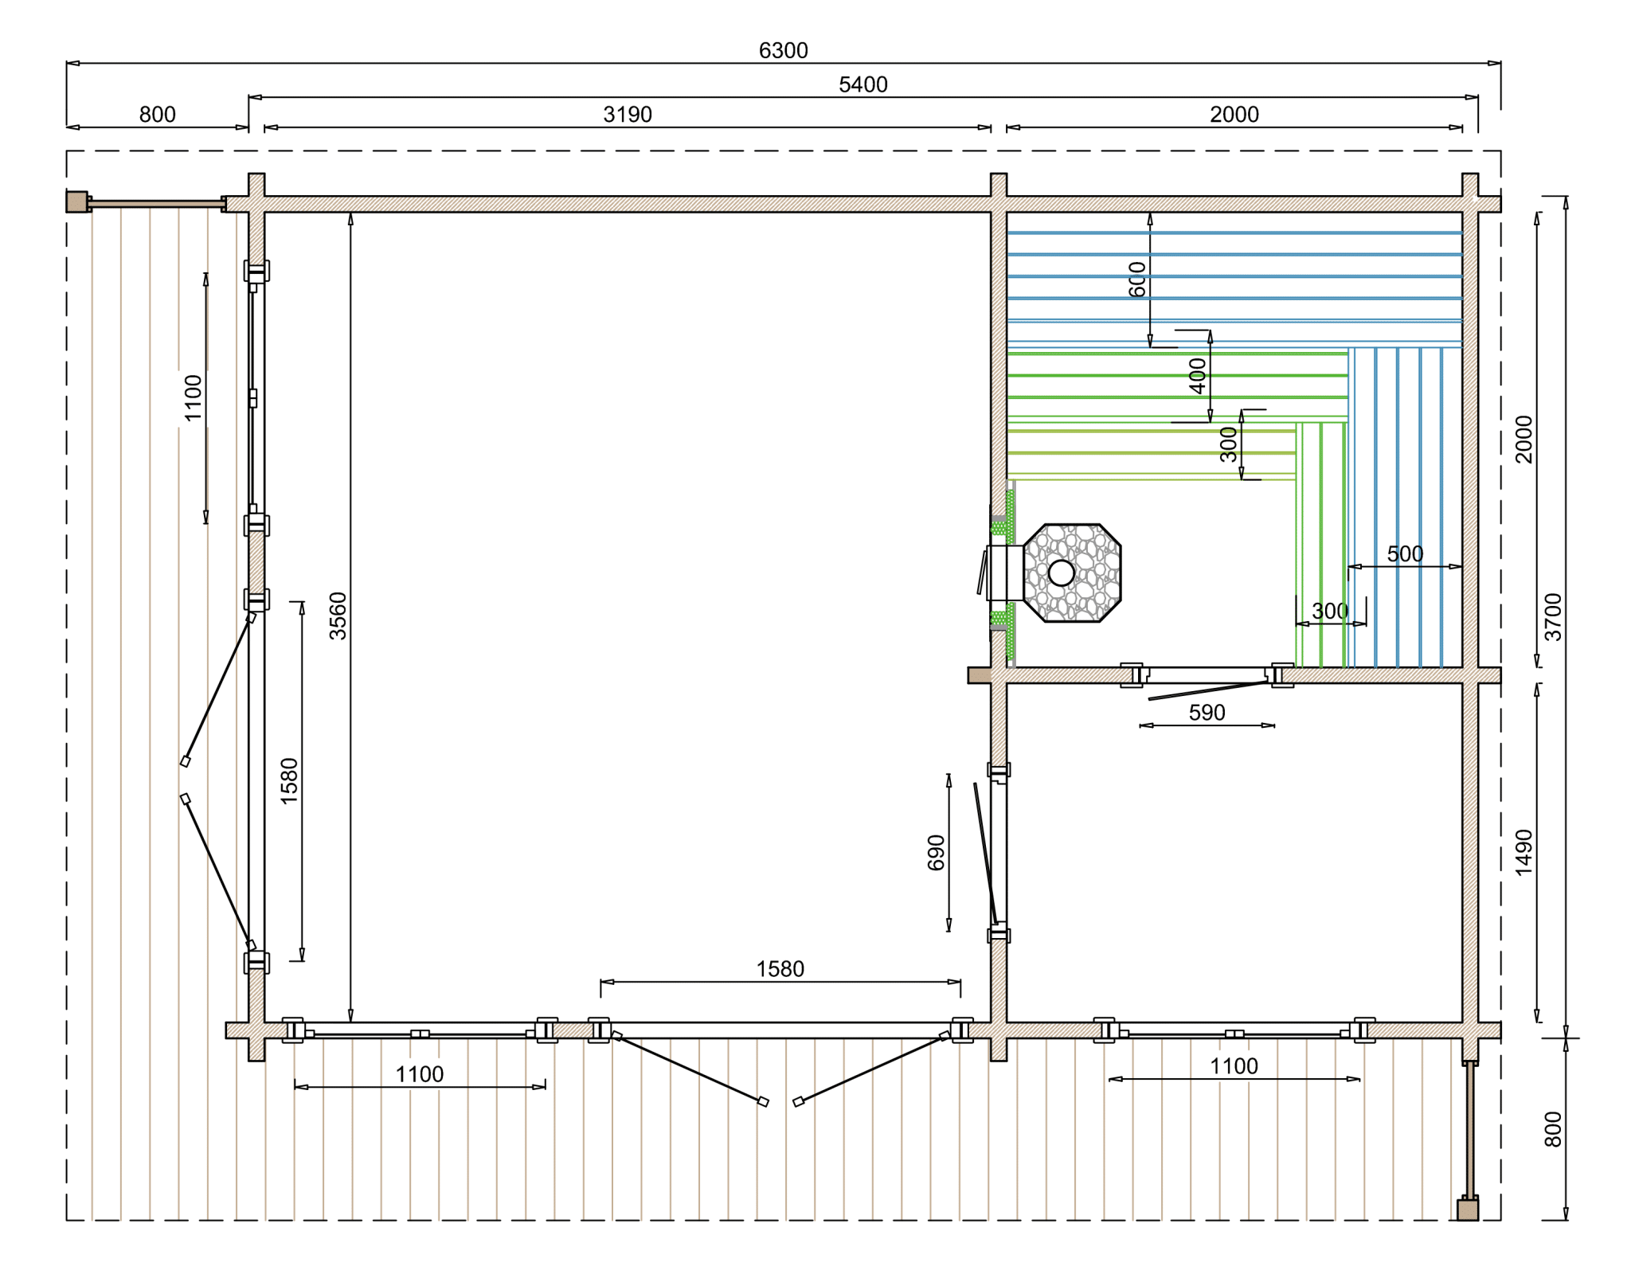Select the horizontal 1580 door opening dimension
Image resolution: width=1631 pixels, height=1282 pixels.
coord(780,969)
